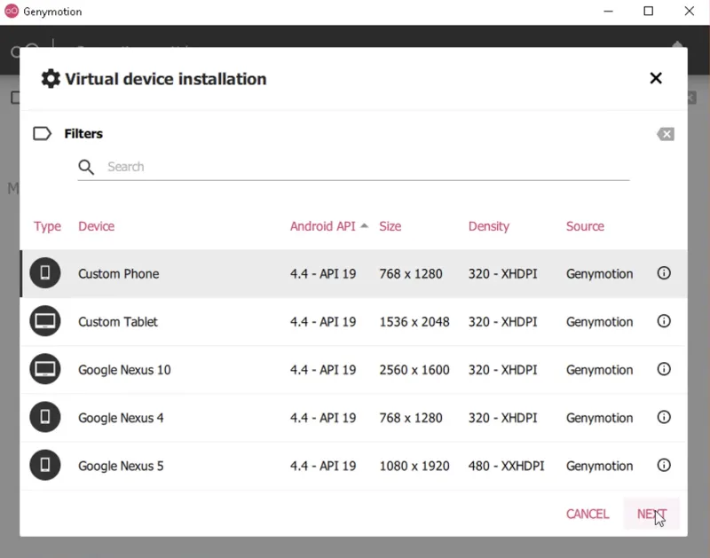Viewport: 710px width, 558px height.
Task: Show info for Google Nexus 4
Action: click(x=664, y=417)
